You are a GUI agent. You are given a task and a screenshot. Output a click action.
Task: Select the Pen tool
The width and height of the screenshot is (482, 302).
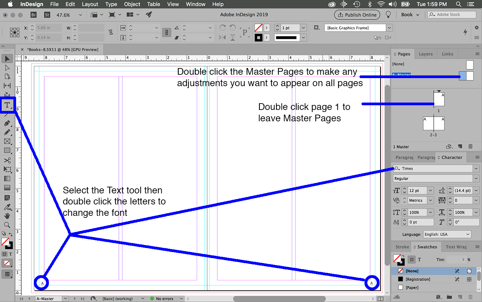click(7, 123)
